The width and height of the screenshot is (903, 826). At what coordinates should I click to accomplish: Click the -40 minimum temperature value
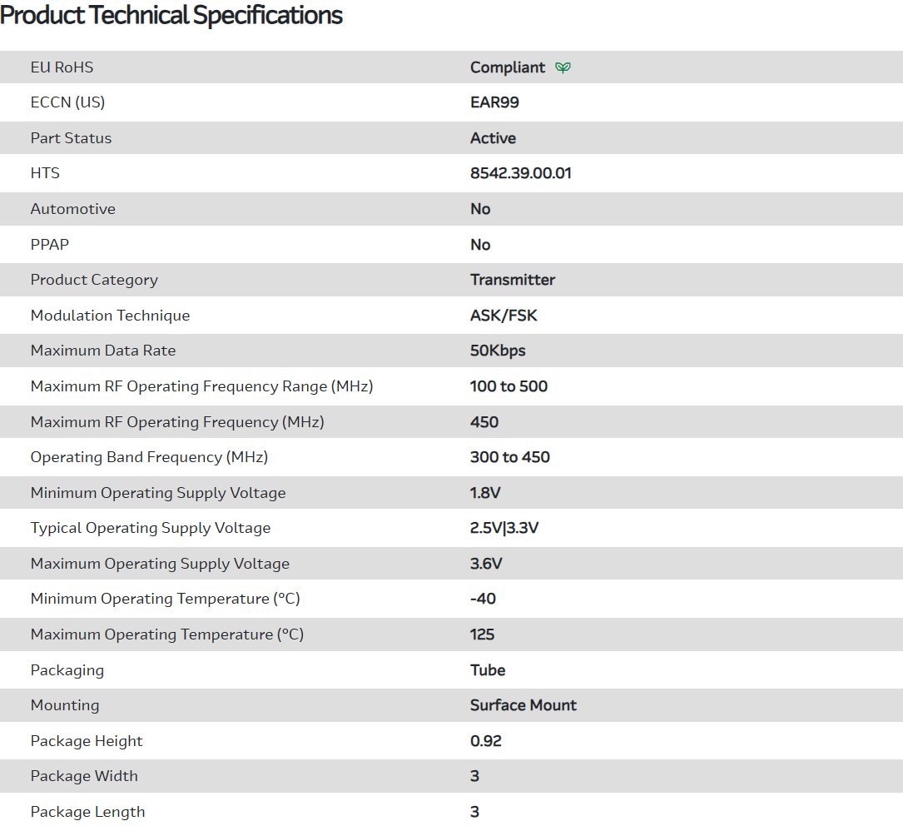(483, 599)
